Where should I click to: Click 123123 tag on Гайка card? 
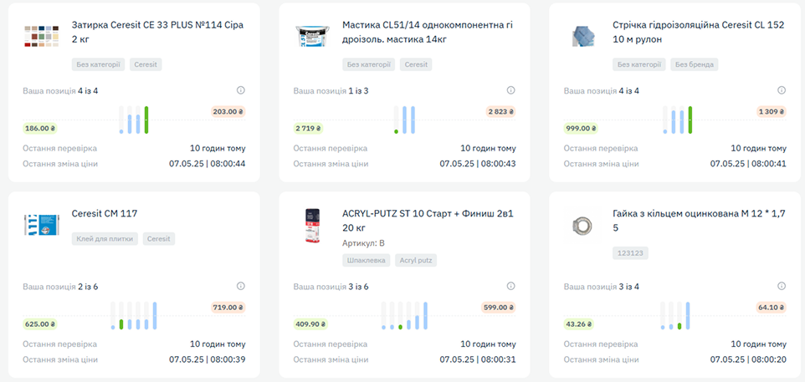pos(630,253)
